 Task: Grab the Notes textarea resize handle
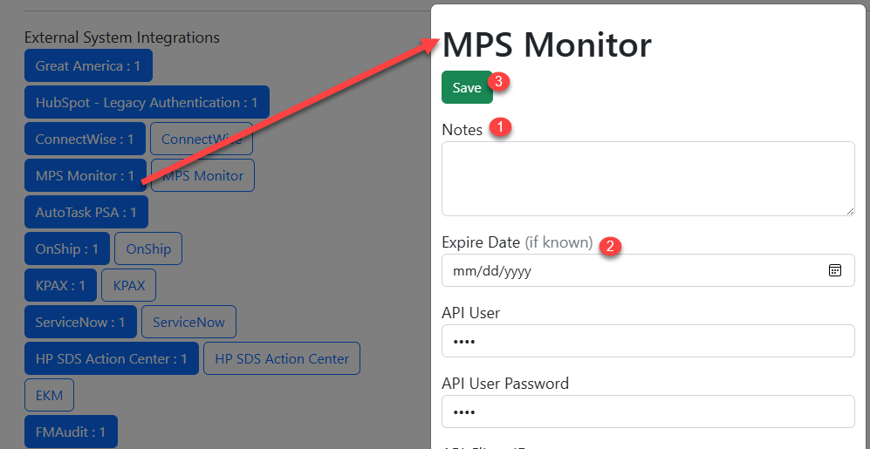click(851, 212)
